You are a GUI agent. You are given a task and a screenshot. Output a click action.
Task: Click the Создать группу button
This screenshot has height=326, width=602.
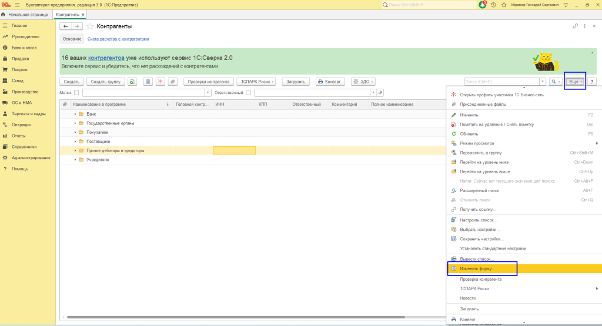(105, 82)
